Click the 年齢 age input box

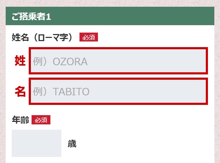[37, 143]
